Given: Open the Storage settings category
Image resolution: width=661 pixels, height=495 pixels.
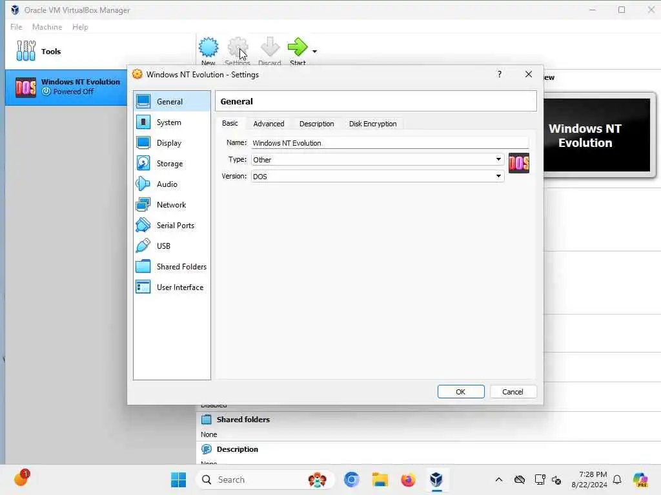Looking at the screenshot, I should click(172, 163).
